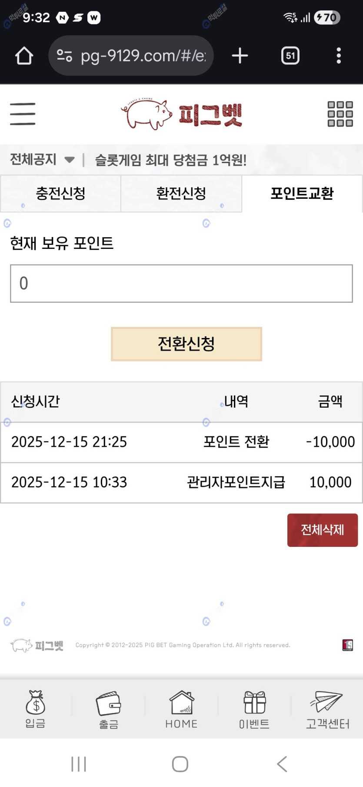The width and height of the screenshot is (363, 787).
Task: Switch to the 충전신청 tab
Action: click(x=60, y=194)
